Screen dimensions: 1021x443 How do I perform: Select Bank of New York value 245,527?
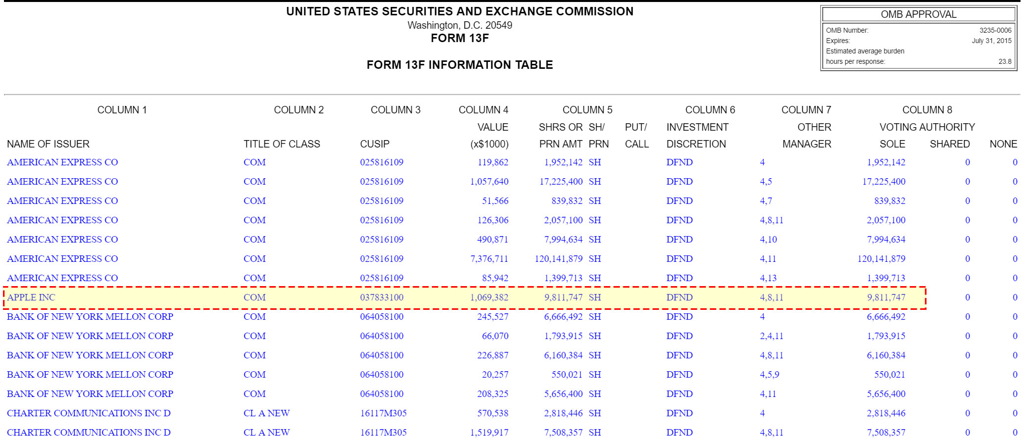click(x=492, y=317)
